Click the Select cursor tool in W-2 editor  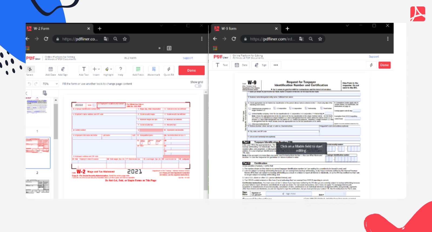[x=30, y=71]
